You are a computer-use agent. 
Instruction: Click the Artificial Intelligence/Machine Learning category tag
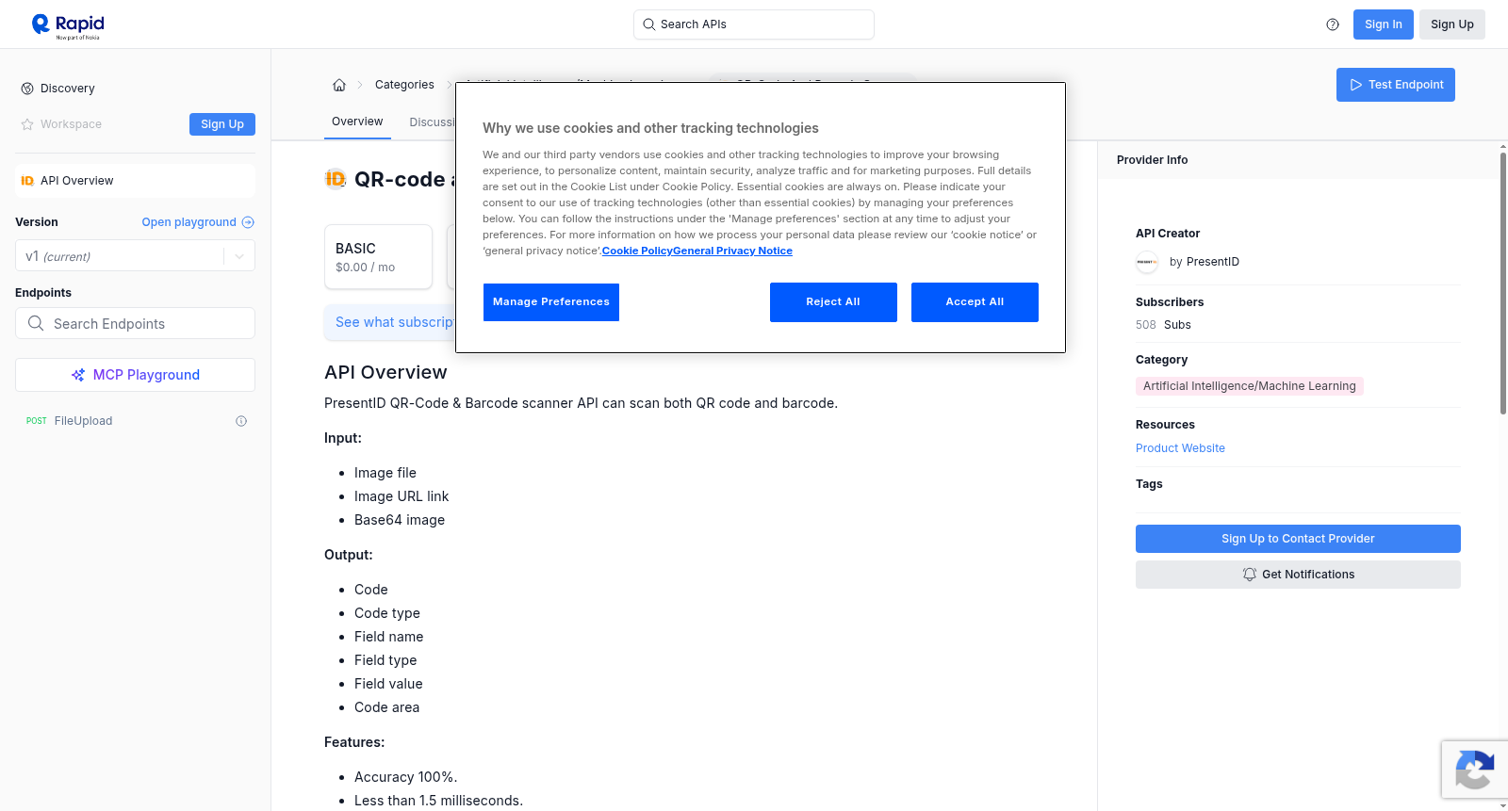(x=1249, y=386)
